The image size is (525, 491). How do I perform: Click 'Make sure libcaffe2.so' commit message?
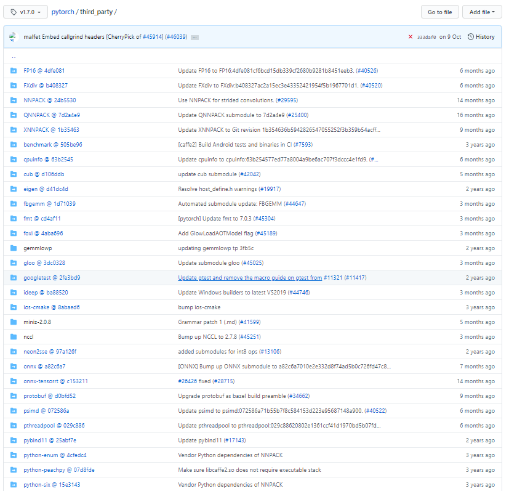pos(249,470)
